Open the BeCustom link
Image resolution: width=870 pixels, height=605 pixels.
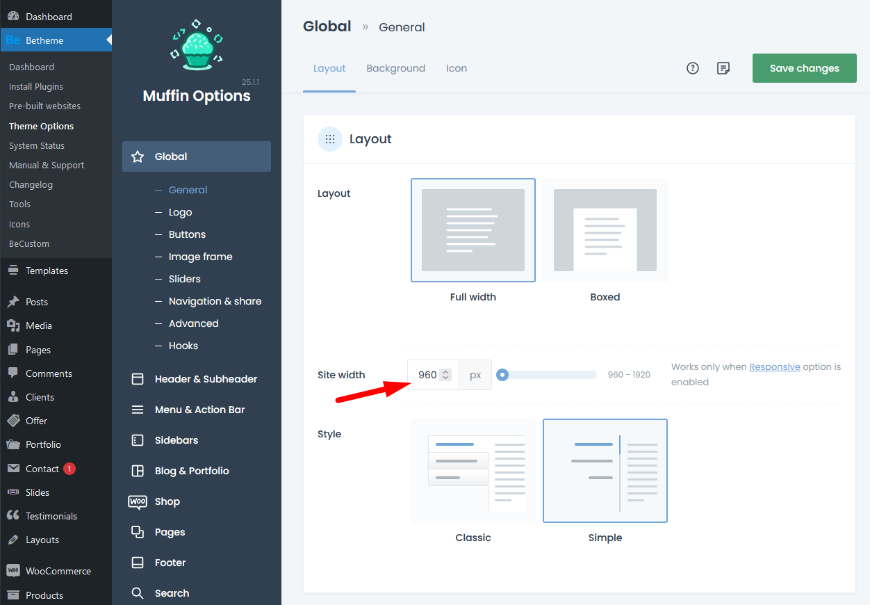point(29,243)
